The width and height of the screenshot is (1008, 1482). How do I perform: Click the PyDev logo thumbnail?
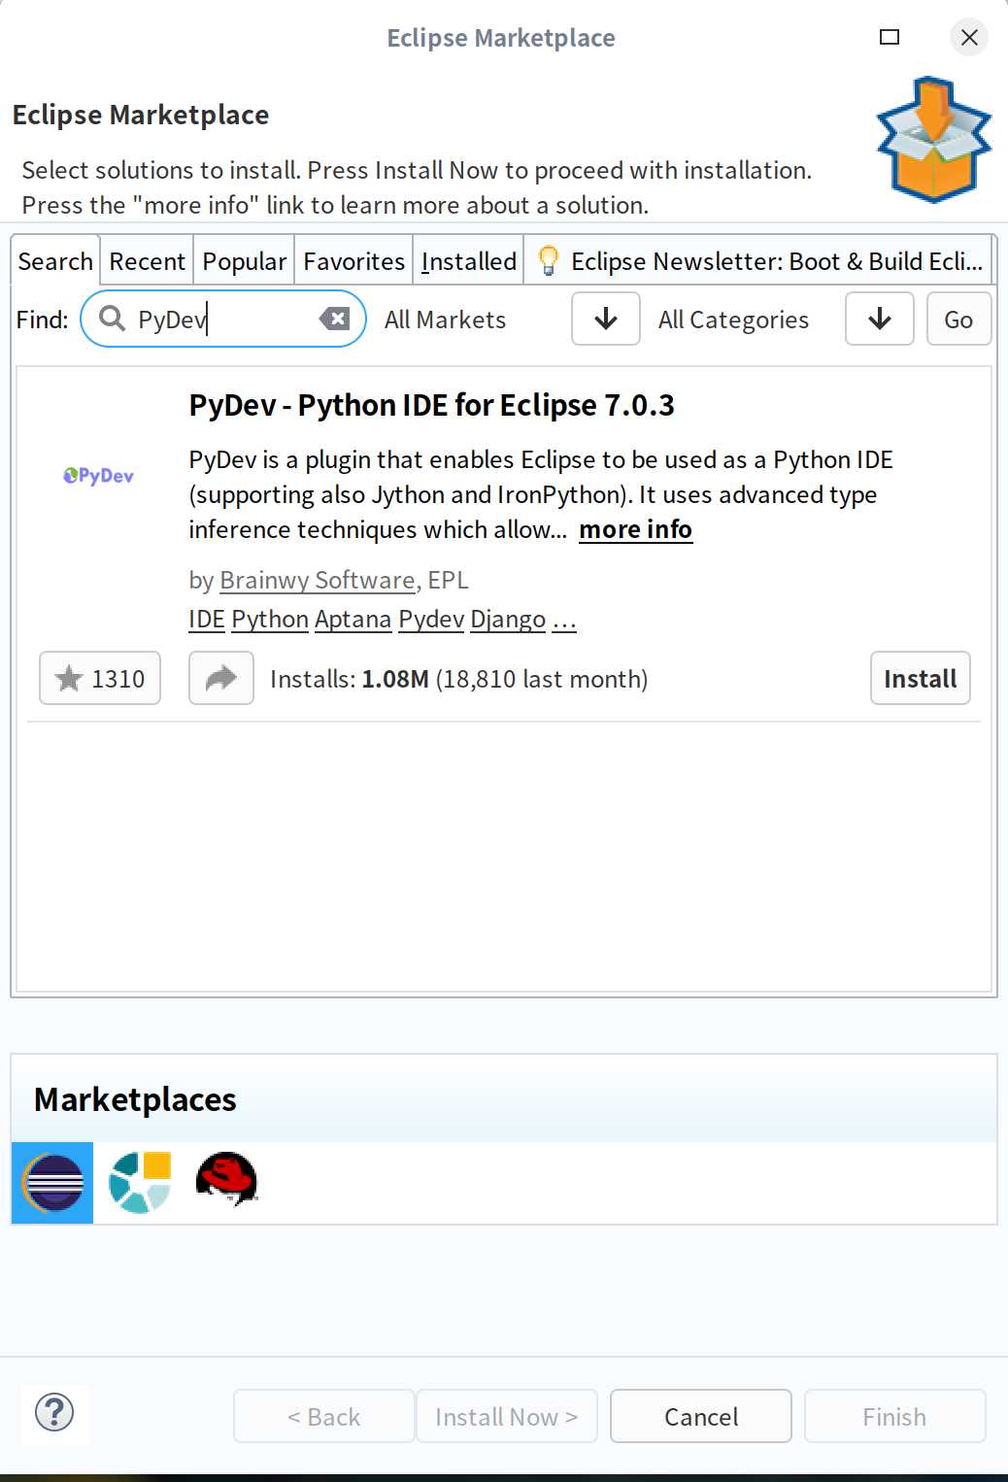[98, 475]
